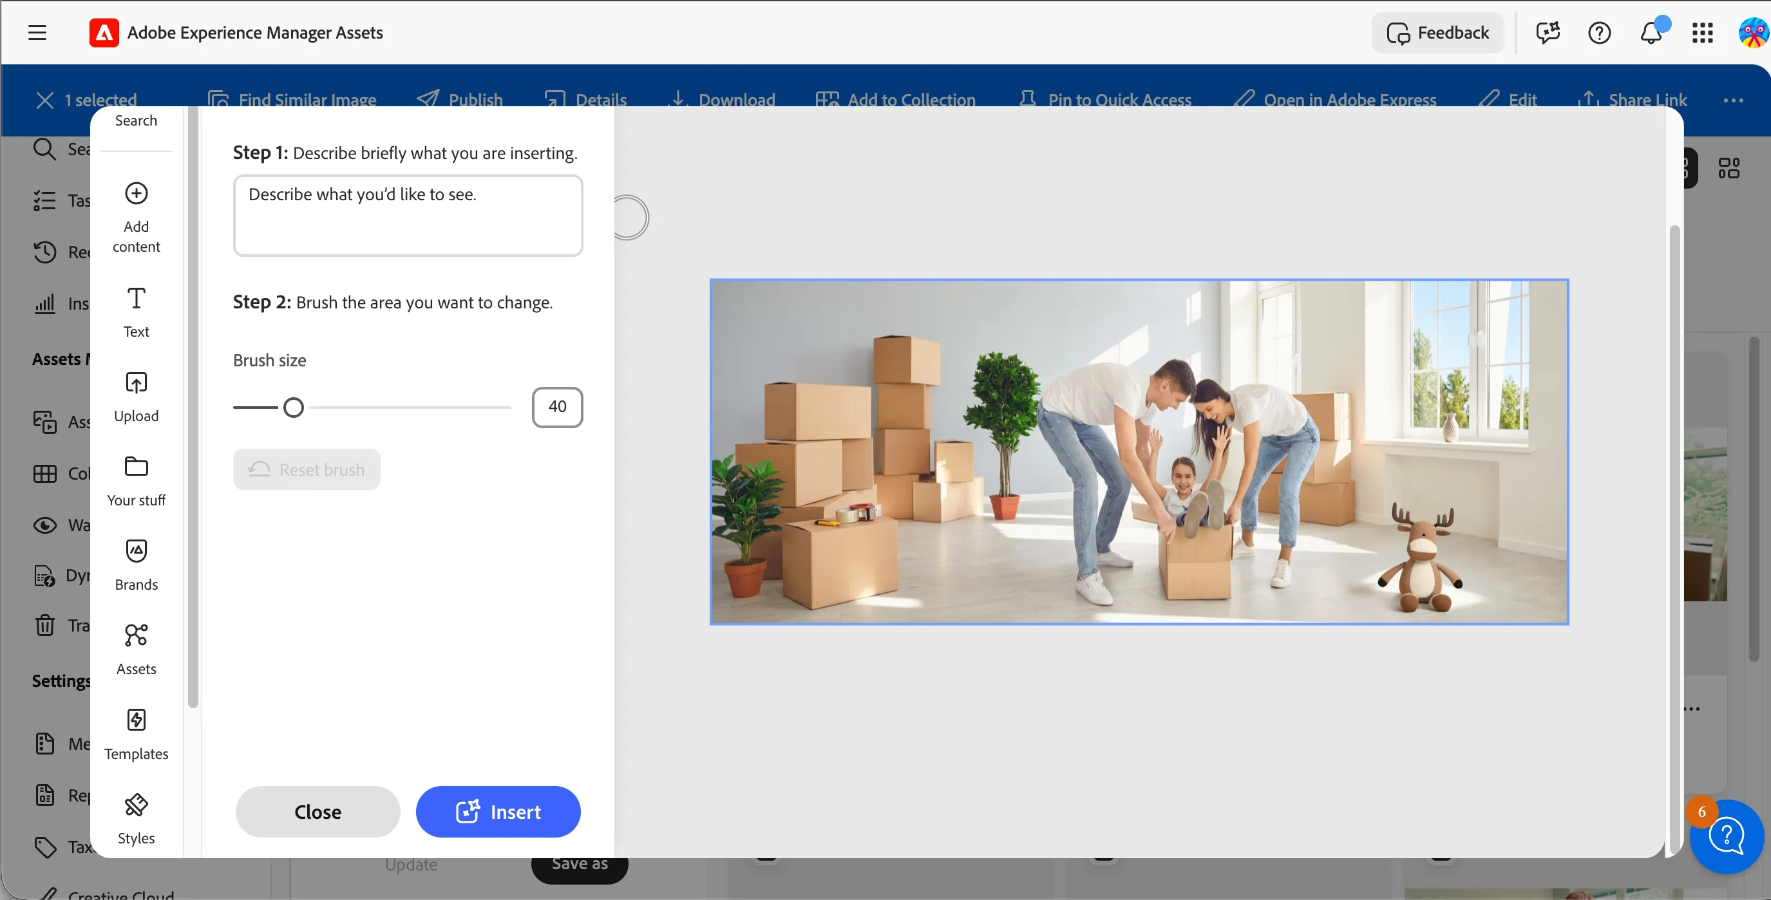
Task: Select Add content in the side rail
Action: (x=136, y=218)
